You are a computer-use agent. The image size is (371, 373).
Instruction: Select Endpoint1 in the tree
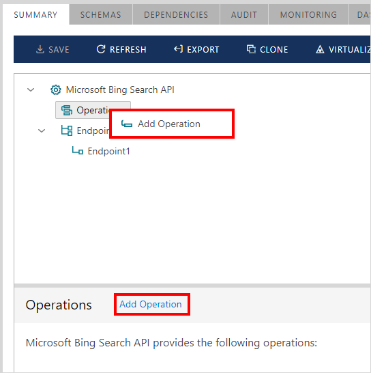point(109,151)
